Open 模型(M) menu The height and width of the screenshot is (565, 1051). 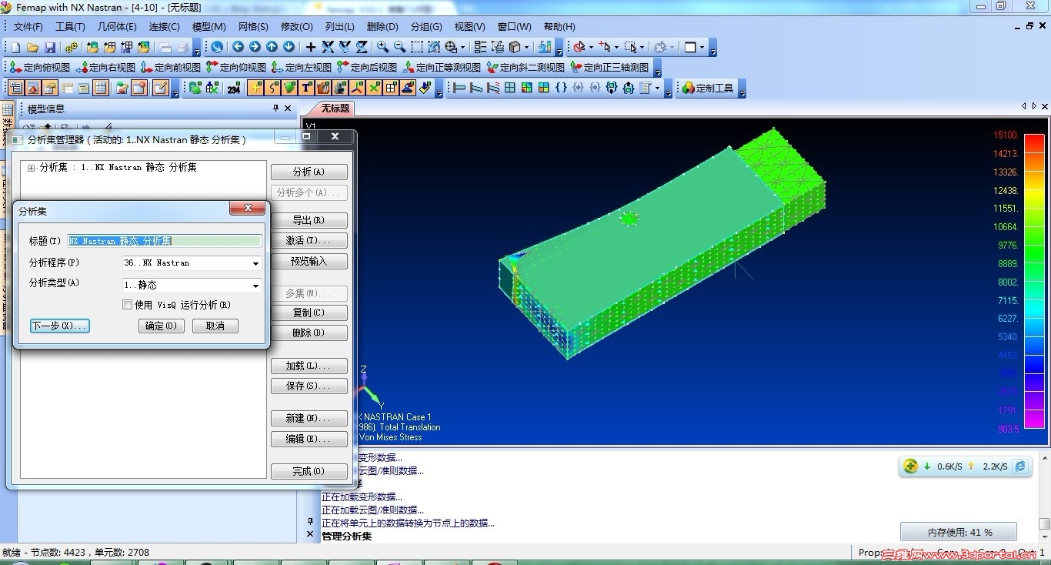click(209, 27)
